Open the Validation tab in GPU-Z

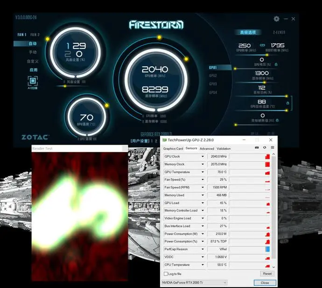click(224, 148)
